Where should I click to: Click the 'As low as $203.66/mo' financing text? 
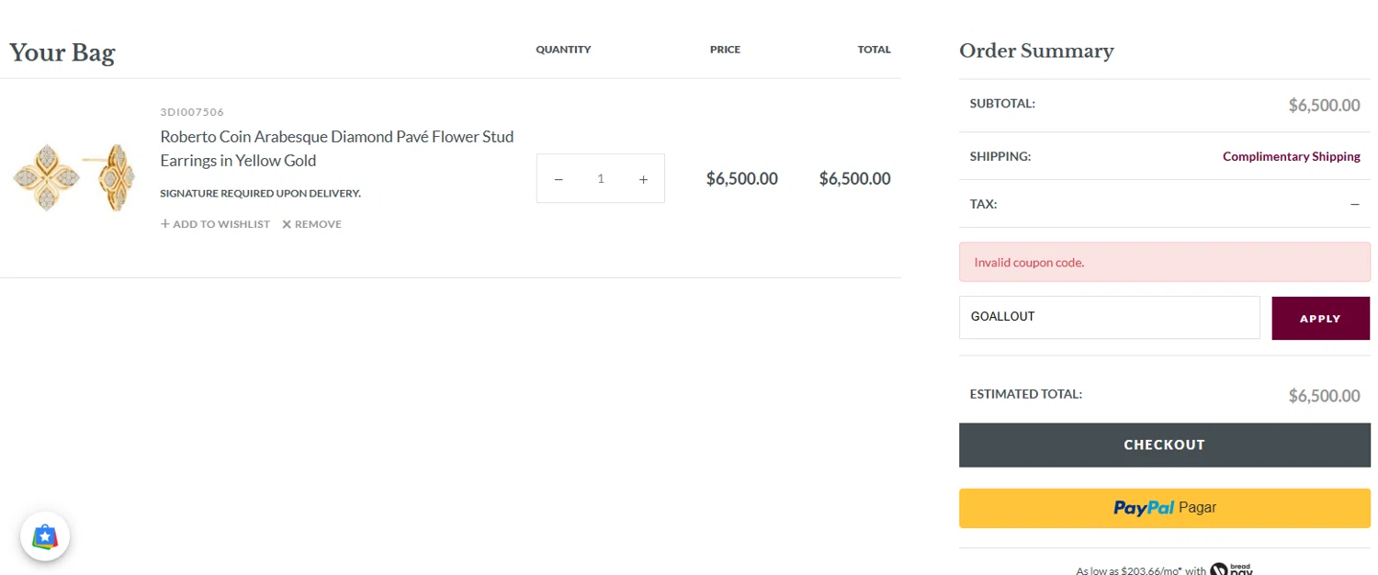[x=1141, y=570]
